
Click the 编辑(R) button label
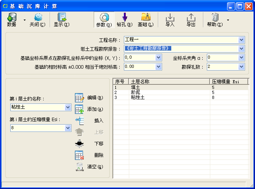(95, 98)
